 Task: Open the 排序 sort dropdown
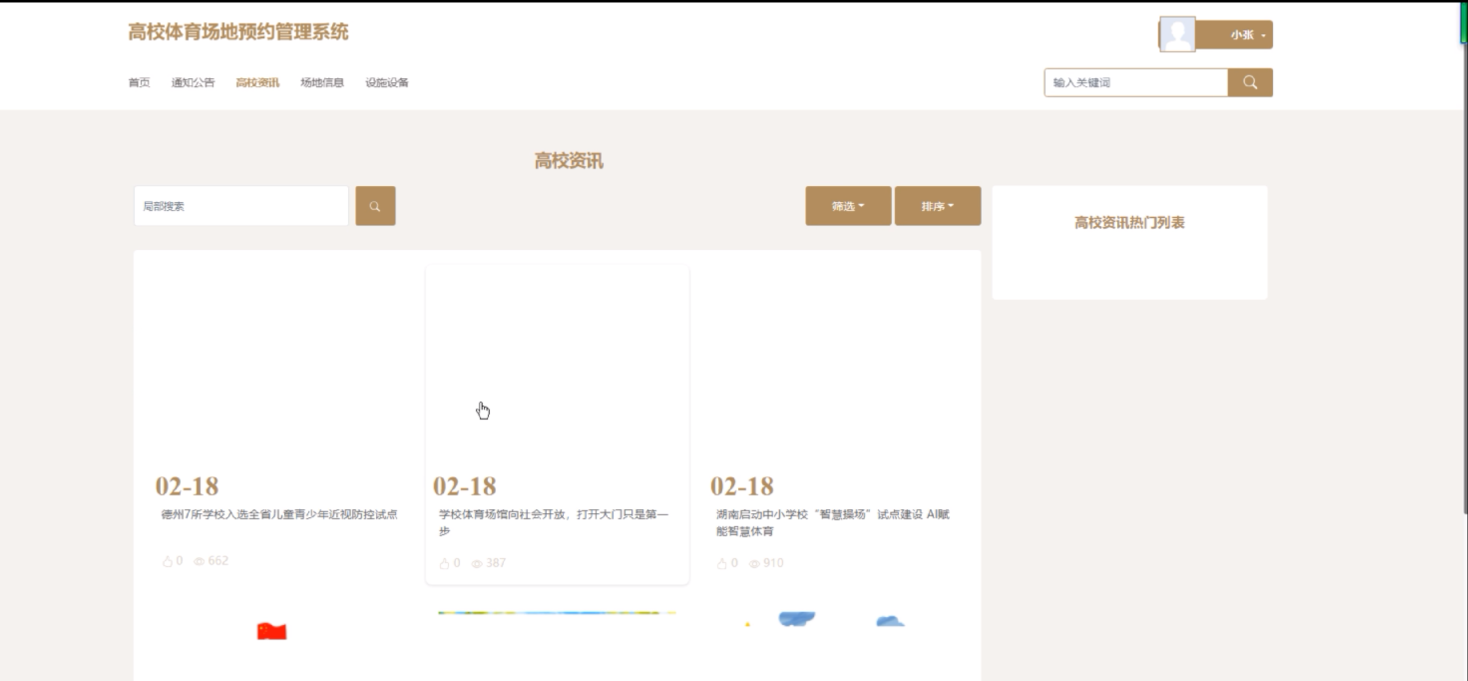click(x=937, y=206)
